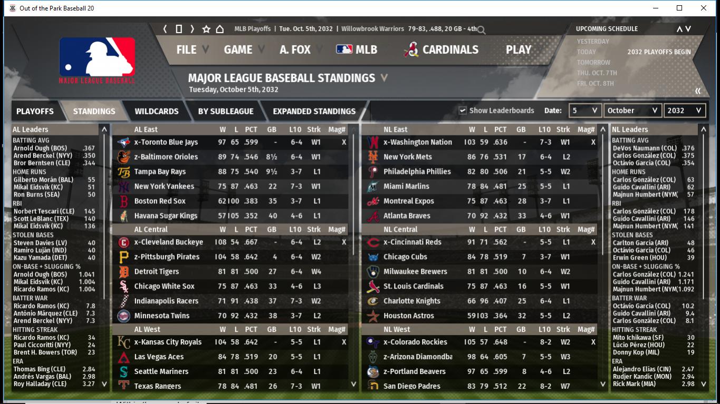Click the Toronto Blue Jays team logo

[x=123, y=142]
